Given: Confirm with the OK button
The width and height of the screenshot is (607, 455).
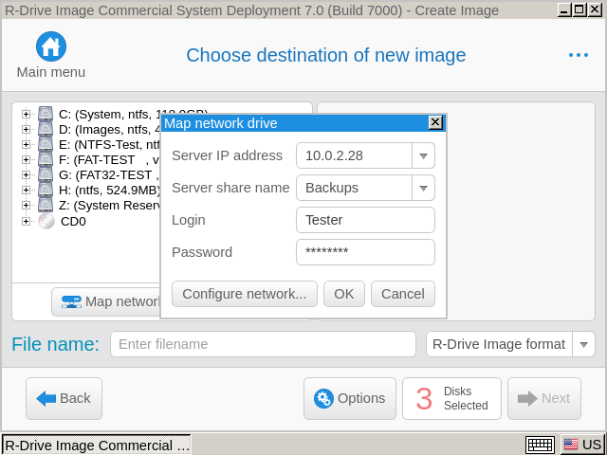Looking at the screenshot, I should click(344, 294).
